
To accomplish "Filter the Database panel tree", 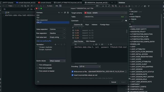I will (x=149, y=6).
